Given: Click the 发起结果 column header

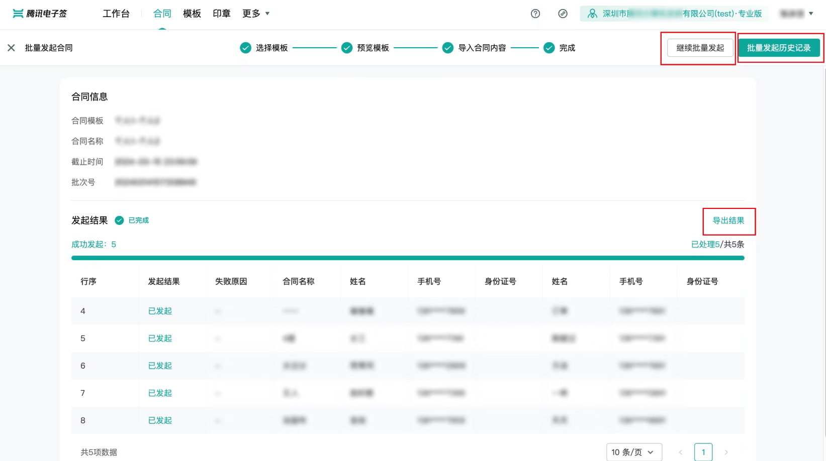Looking at the screenshot, I should tap(164, 282).
